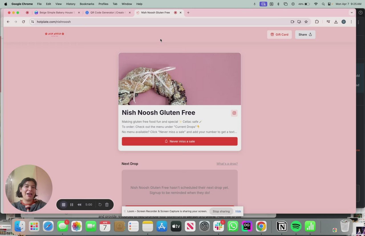The height and width of the screenshot is (236, 365).
Task: Open Trash in the Dock
Action: (x=345, y=226)
